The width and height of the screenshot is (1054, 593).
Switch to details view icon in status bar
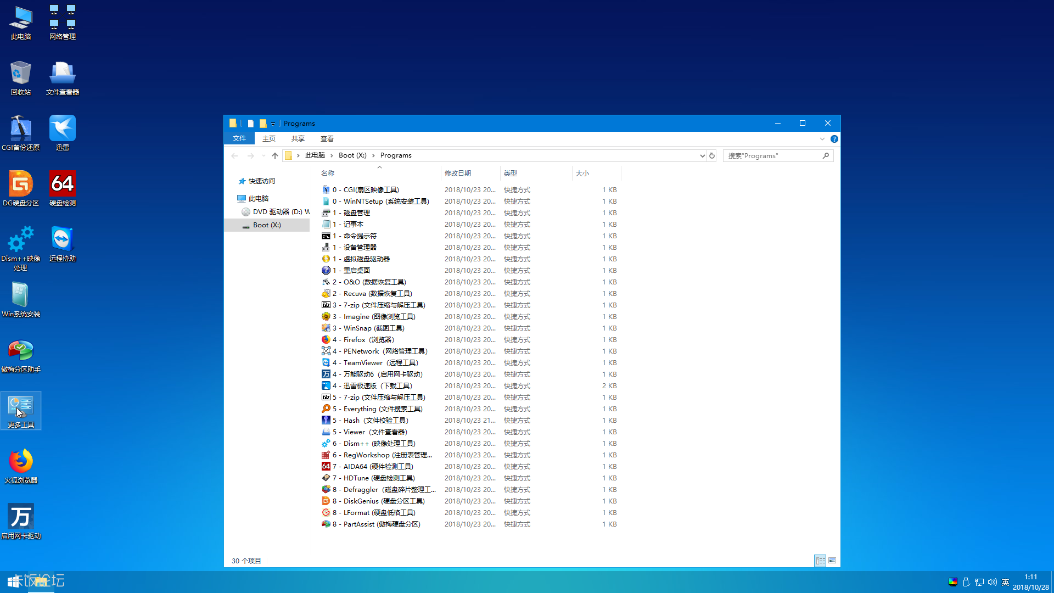pos(820,561)
